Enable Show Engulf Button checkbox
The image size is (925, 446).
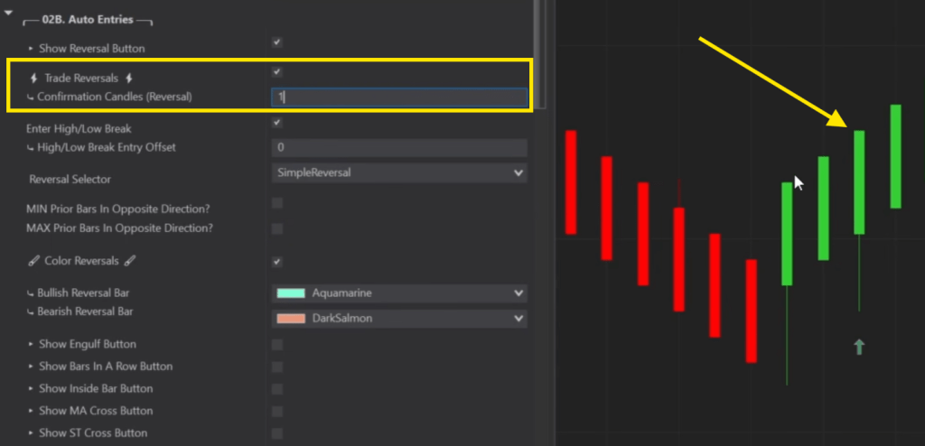coord(277,345)
